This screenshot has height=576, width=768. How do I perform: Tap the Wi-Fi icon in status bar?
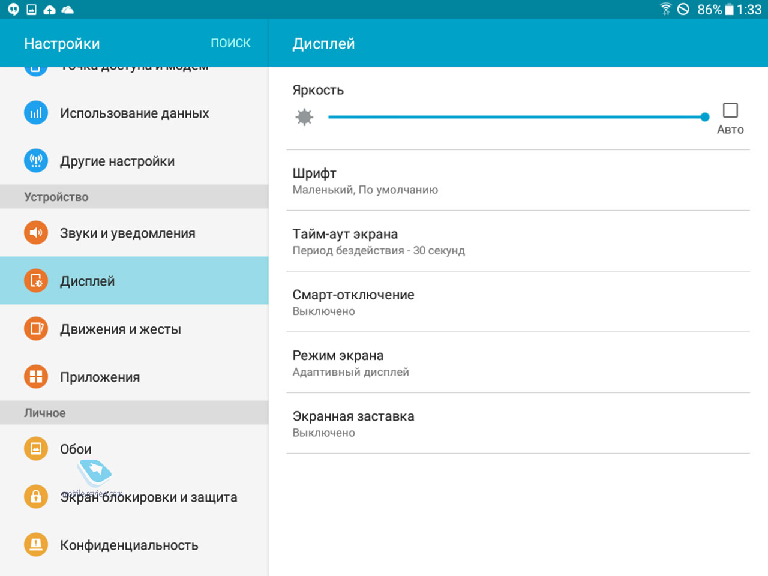[x=665, y=9]
